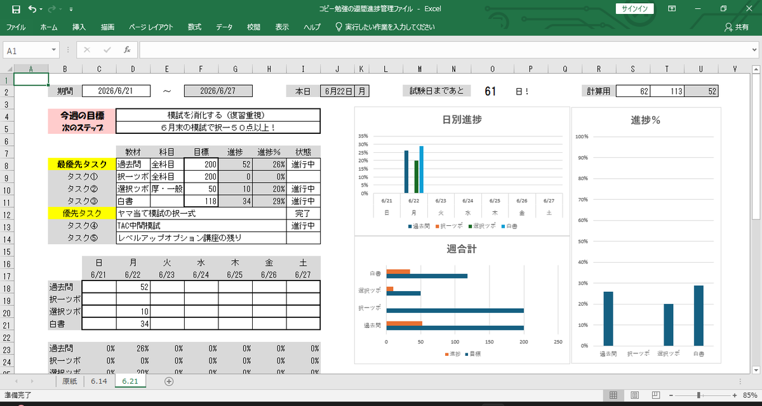Open the ファイル tab
The image size is (762, 406).
(x=16, y=27)
